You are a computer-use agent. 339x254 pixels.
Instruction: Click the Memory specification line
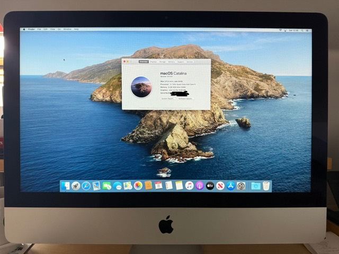tap(173, 87)
